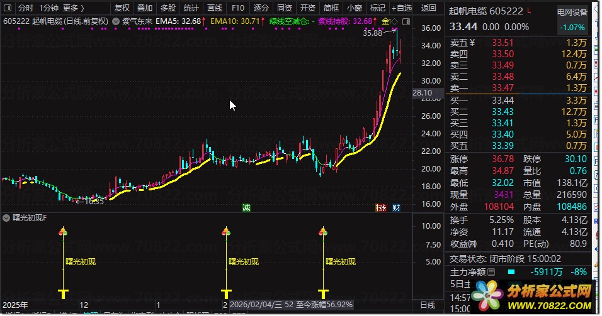Click the 卖一 price 33.47

(x=503, y=88)
